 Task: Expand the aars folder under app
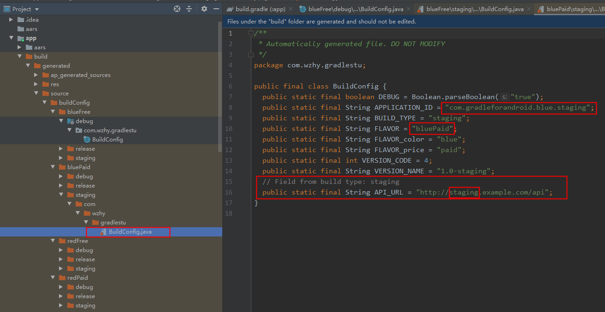tap(20, 47)
